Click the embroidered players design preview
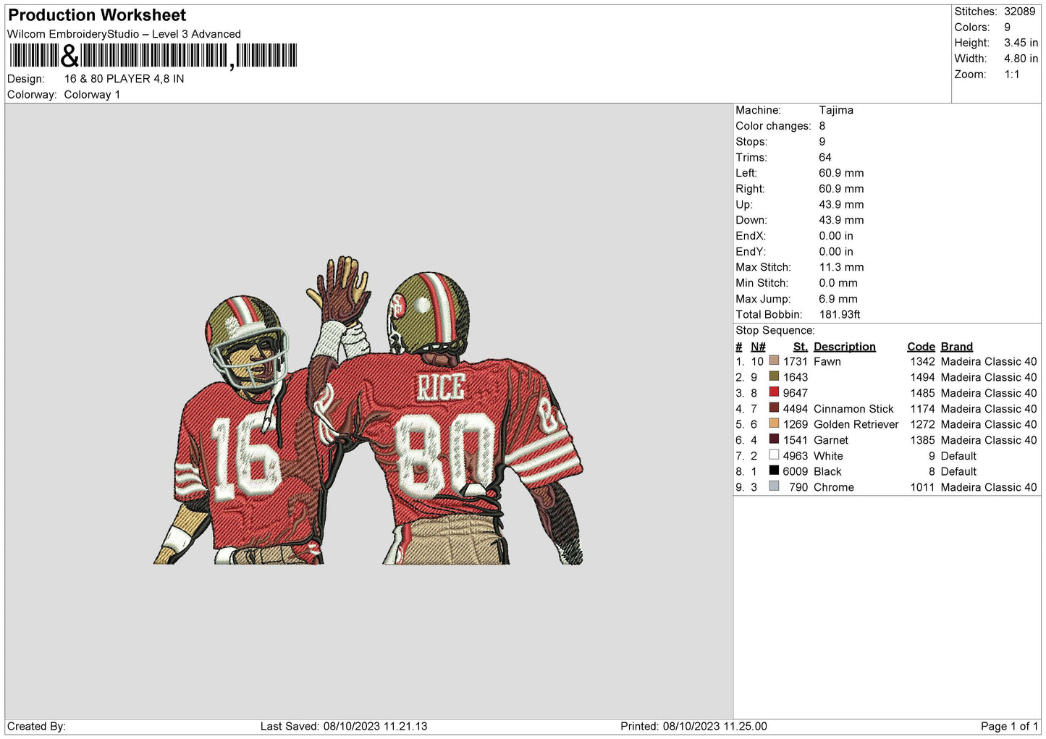 pyautogui.click(x=368, y=410)
